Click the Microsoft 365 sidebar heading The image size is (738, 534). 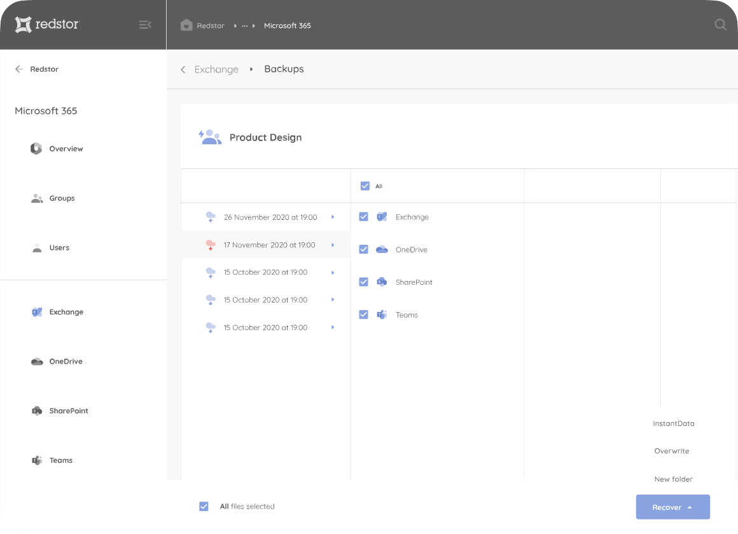(x=46, y=111)
